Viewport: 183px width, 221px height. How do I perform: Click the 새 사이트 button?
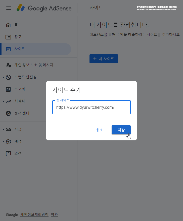coord(104,59)
